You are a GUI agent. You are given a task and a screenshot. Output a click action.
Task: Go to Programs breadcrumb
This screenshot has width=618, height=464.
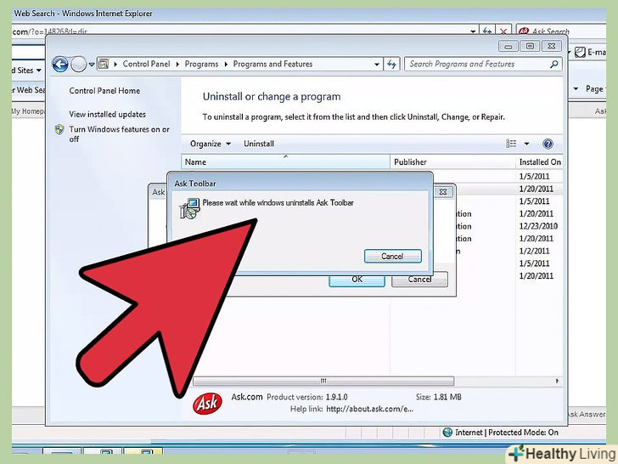click(x=201, y=64)
